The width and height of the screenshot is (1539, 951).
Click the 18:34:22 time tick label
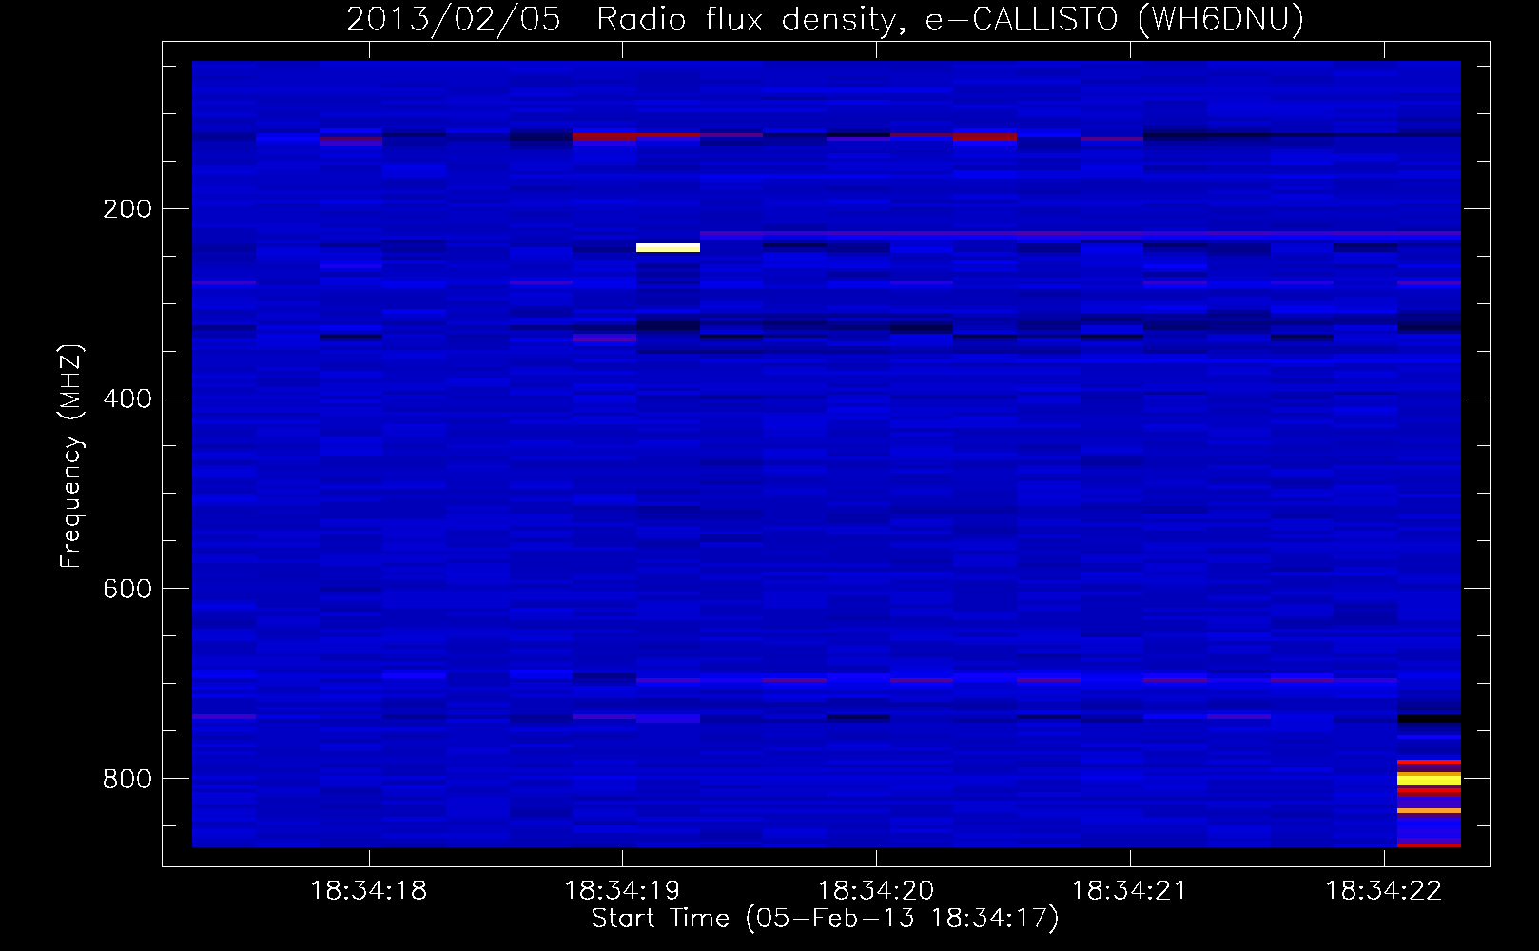[1384, 891]
